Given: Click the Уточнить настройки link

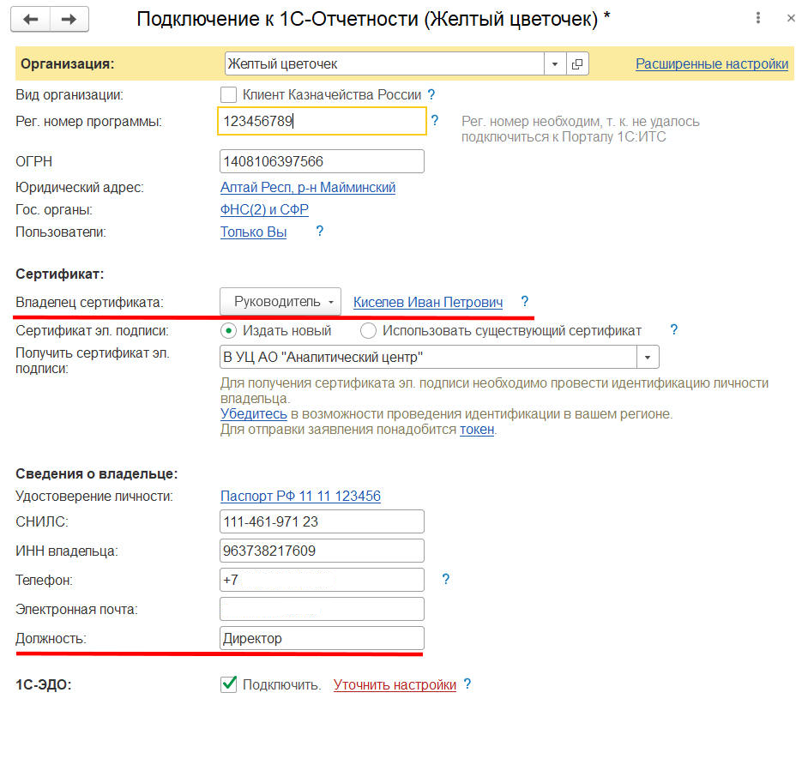Looking at the screenshot, I should 395,684.
